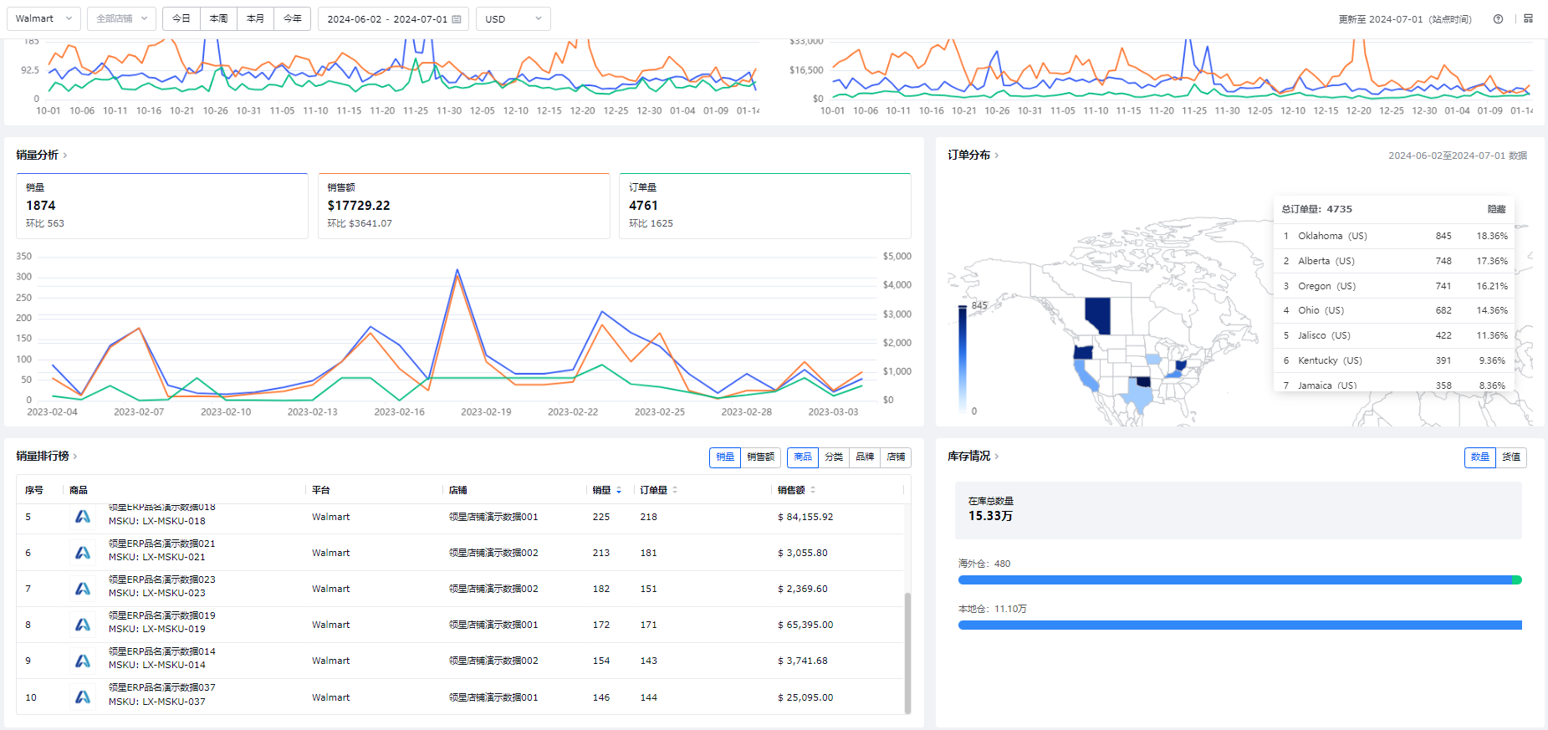
Task: Select the 本周 time range
Action: [x=219, y=18]
